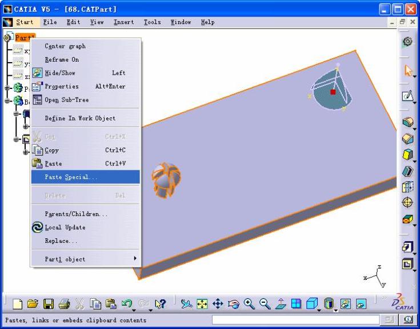Screen dimensions: 420x329
Task: Open the View menu
Action: pyautogui.click(x=97, y=22)
